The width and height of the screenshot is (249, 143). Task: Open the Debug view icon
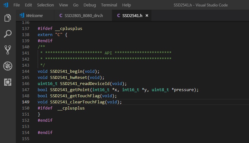click(8, 66)
